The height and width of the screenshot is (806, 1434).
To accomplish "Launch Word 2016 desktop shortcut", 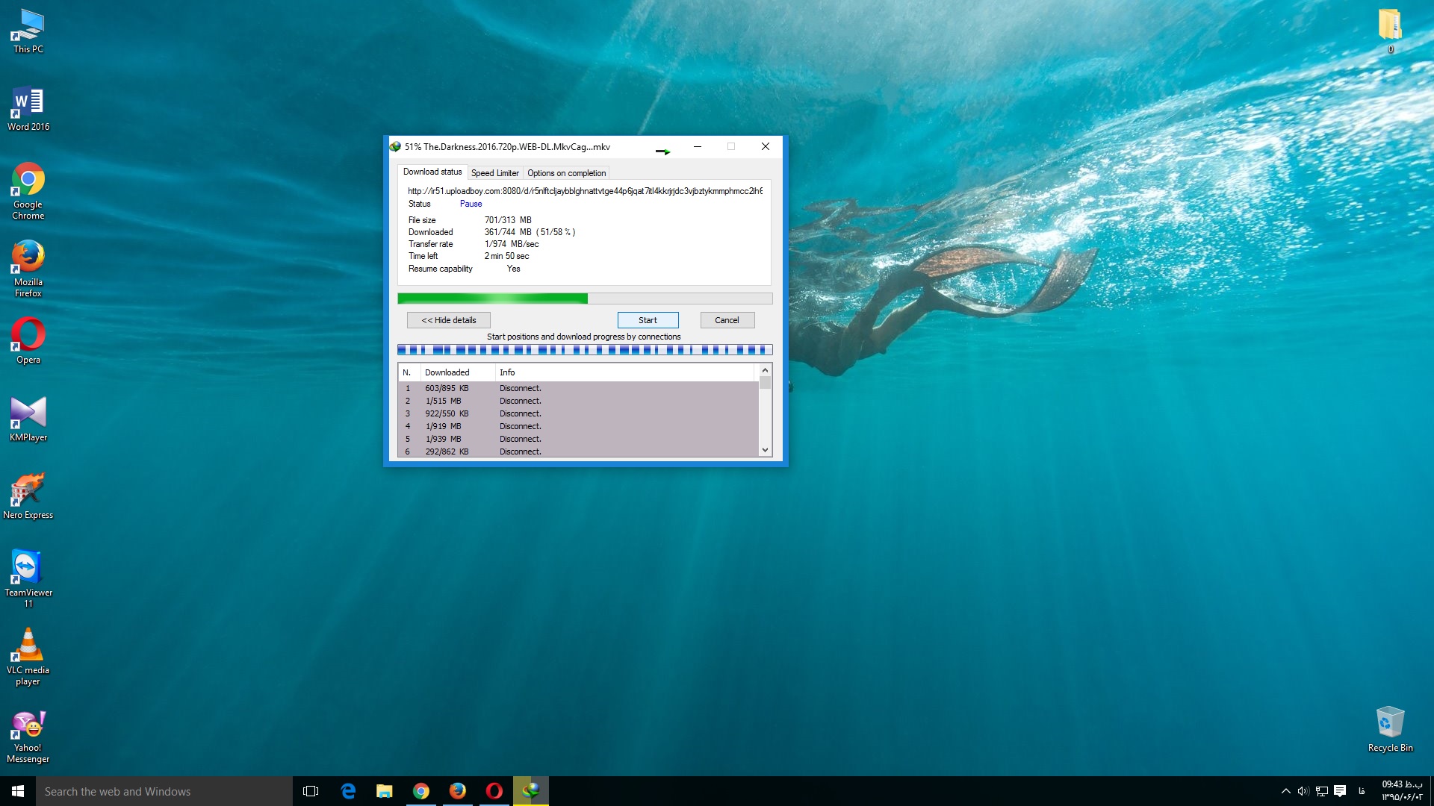I will click(28, 110).
